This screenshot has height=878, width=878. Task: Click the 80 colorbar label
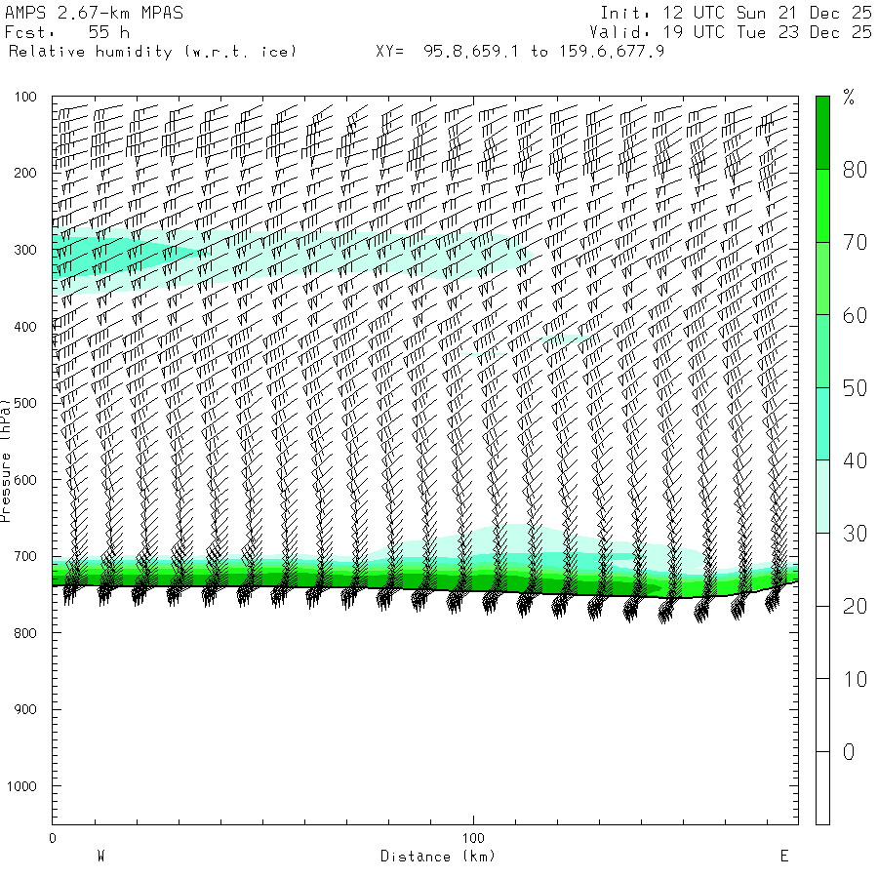pyautogui.click(x=855, y=170)
